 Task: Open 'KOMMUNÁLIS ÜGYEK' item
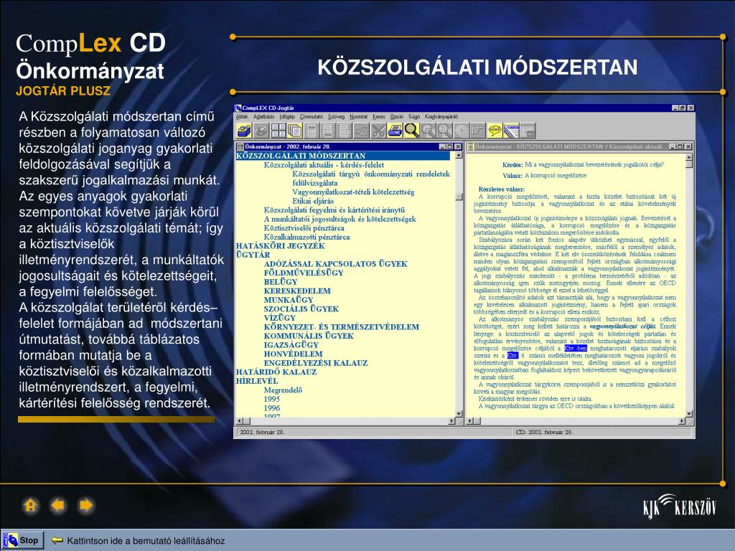(309, 336)
